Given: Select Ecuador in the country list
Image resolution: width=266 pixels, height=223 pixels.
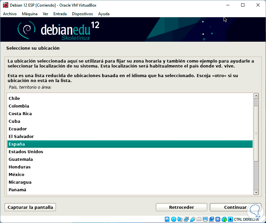Looking at the screenshot, I should 130,129.
